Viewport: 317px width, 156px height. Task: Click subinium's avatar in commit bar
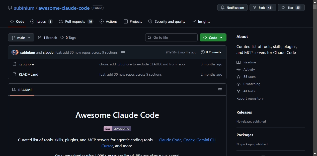(x=14, y=52)
